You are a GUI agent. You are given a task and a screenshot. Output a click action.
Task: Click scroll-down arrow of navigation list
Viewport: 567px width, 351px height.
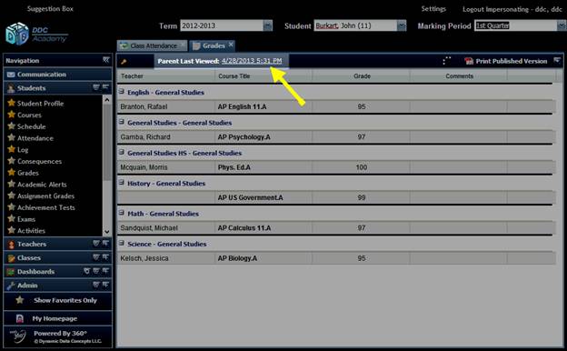(107, 232)
